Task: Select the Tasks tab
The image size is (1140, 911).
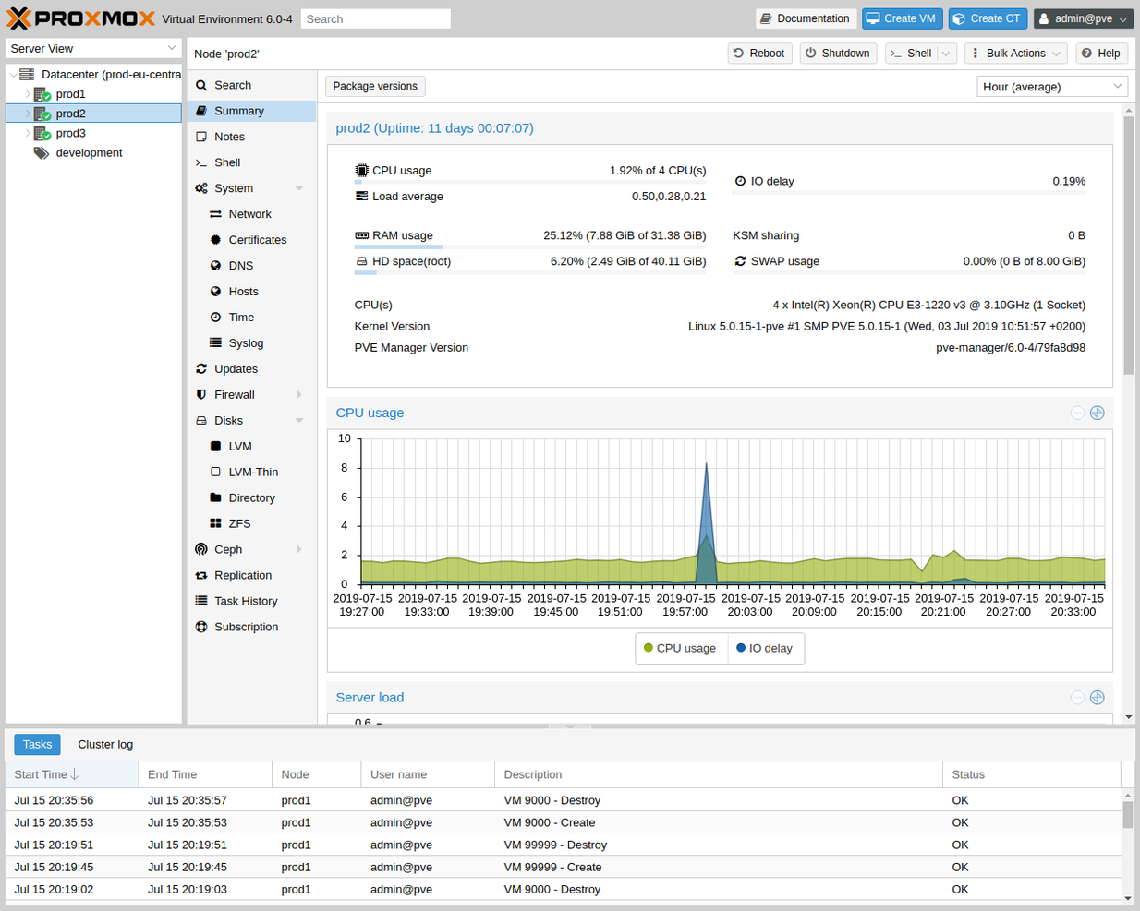Action: click(37, 744)
